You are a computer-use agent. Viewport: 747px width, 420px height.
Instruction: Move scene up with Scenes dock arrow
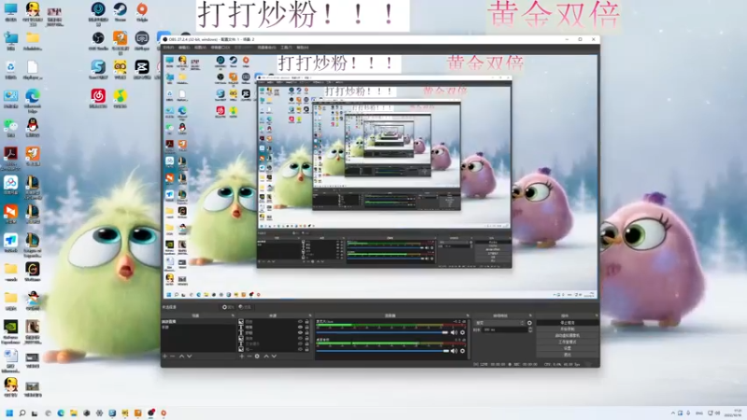tap(181, 357)
